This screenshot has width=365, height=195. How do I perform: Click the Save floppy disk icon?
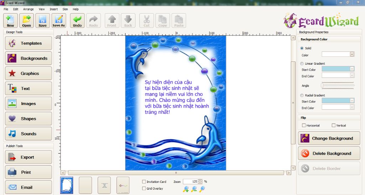43,20
